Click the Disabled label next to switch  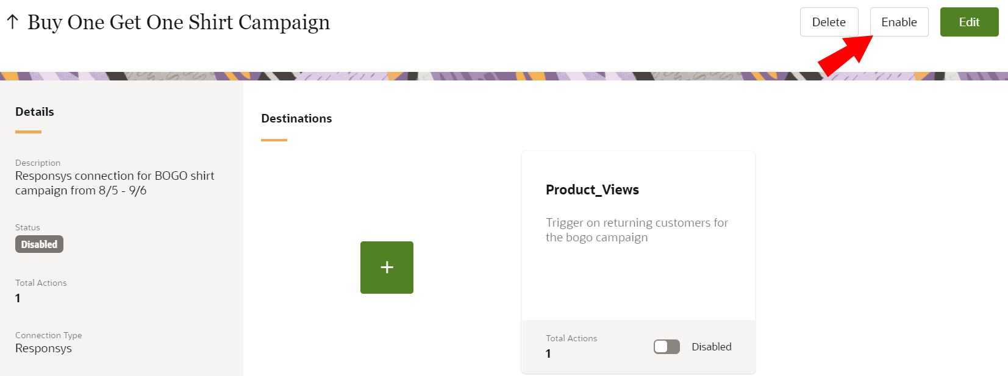[x=711, y=347]
